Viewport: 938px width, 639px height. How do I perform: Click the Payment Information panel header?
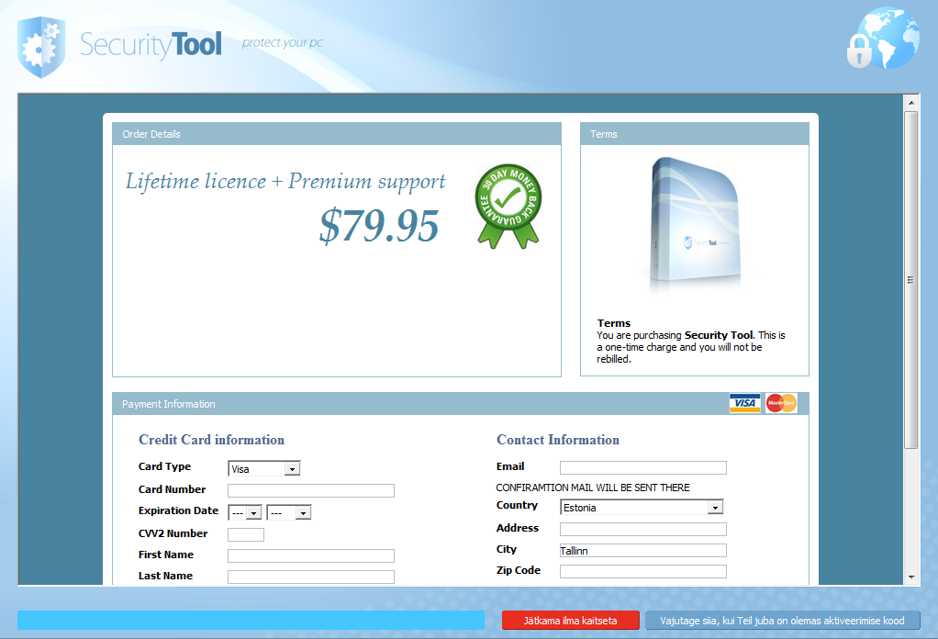pos(461,404)
